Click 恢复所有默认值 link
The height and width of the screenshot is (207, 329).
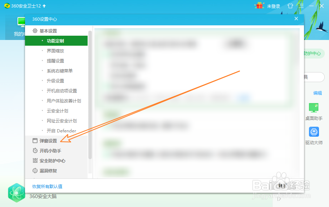(47, 187)
